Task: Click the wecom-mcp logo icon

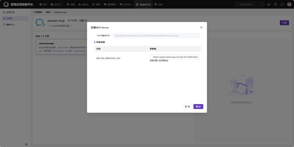Action: tap(40, 23)
